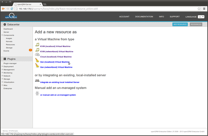Open Cloud (localboot) Virtual Machine link
Viewport: 208px width, 136px height.
click(x=56, y=57)
